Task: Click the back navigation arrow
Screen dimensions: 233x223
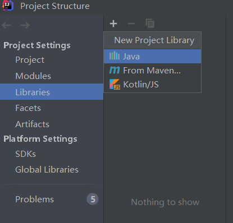Action: click(7, 25)
